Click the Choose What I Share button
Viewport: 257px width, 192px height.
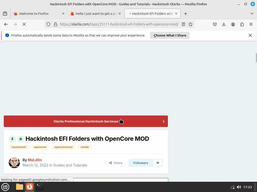click(x=170, y=35)
